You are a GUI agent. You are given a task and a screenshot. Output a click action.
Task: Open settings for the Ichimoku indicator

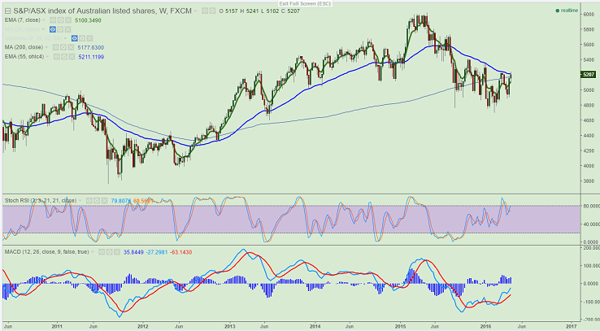tap(82, 38)
